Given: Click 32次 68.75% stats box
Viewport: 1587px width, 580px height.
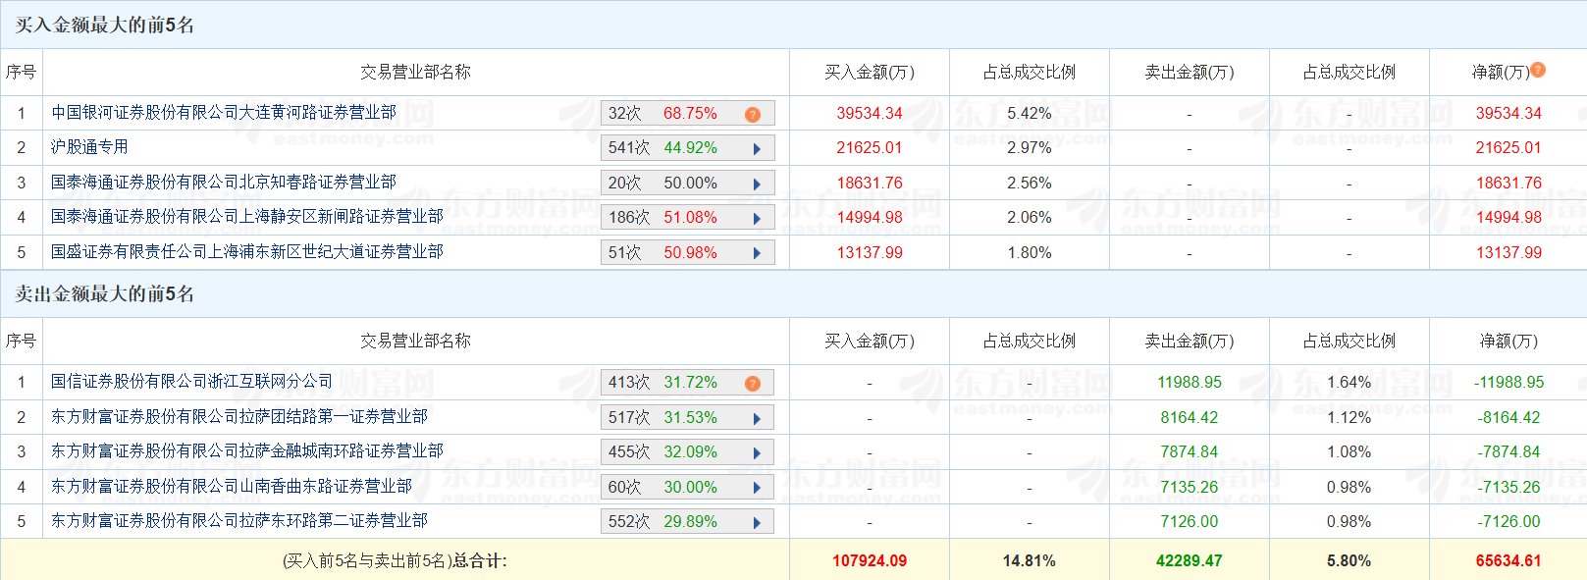Looking at the screenshot, I should [x=662, y=114].
